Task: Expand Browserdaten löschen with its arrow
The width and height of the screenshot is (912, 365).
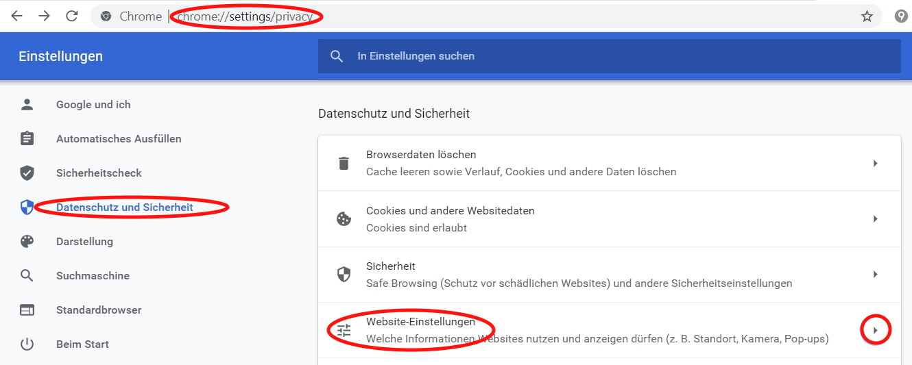Action: tap(875, 163)
